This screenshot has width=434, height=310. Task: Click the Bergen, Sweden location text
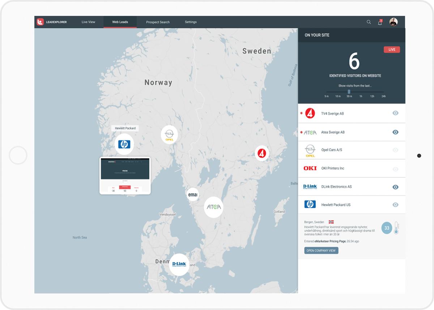tap(314, 222)
